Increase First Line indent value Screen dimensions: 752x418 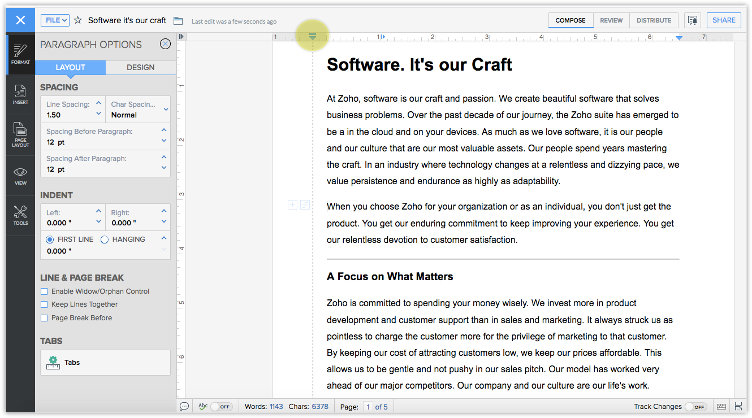pyautogui.click(x=164, y=238)
